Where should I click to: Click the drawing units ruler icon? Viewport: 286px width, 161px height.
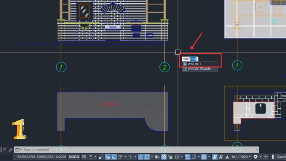pyautogui.click(x=273, y=157)
